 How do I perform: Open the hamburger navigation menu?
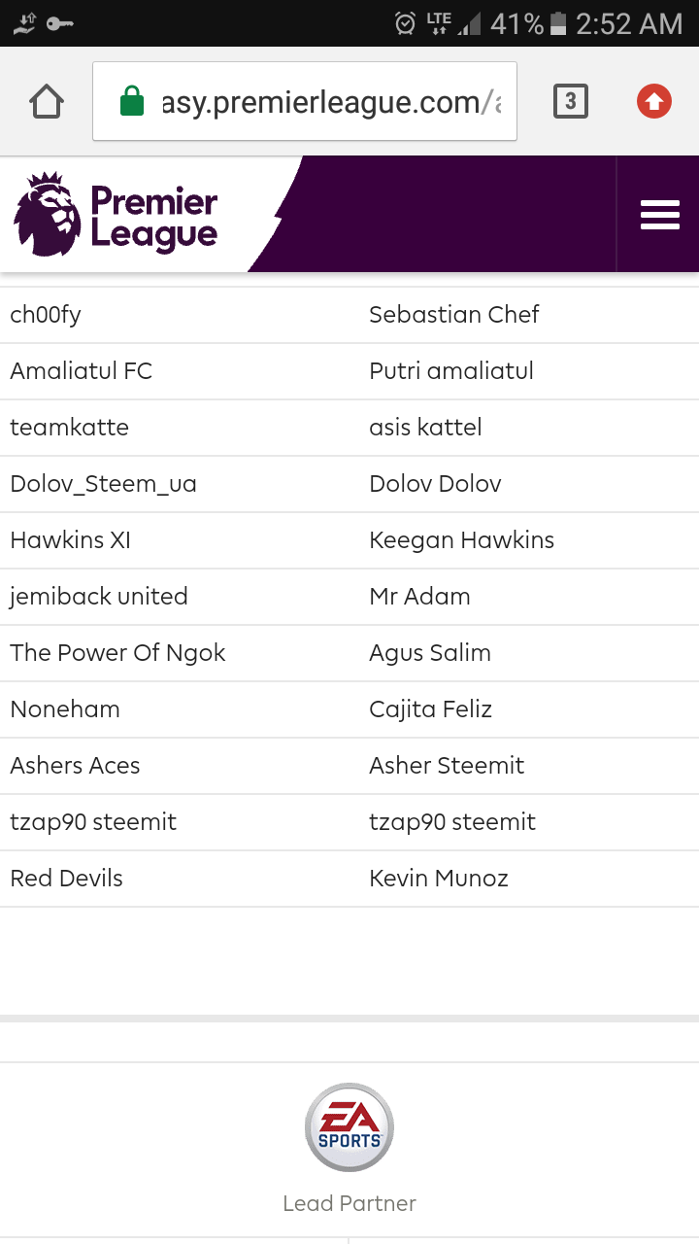tap(659, 215)
